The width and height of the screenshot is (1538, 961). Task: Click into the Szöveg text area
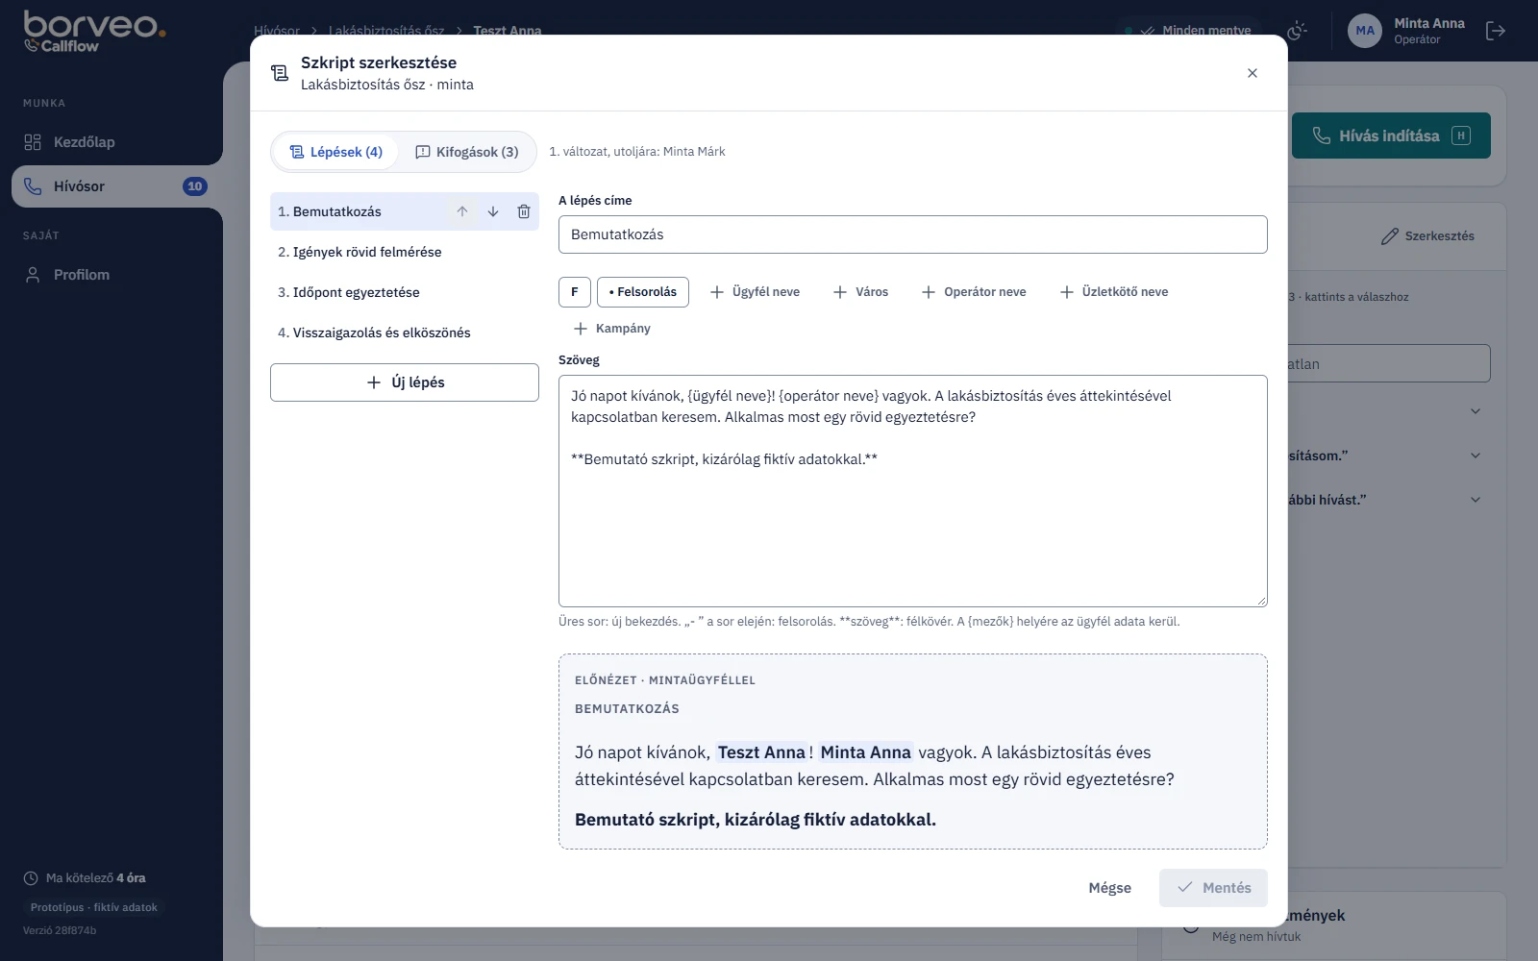[913, 491]
